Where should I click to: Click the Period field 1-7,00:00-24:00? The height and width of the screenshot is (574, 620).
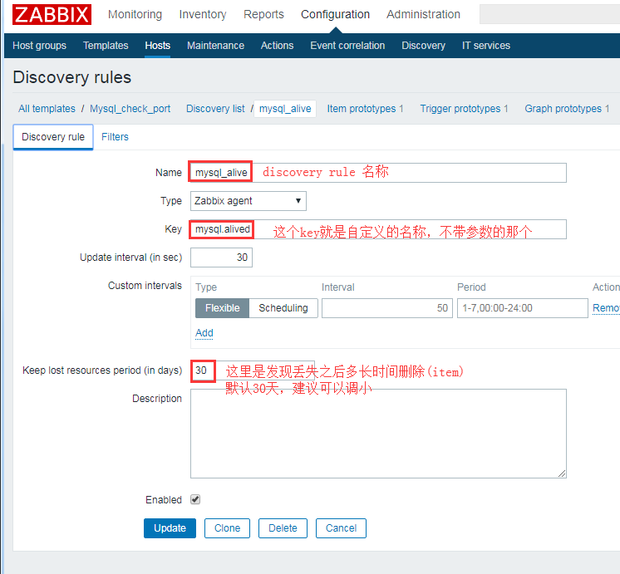tap(522, 308)
